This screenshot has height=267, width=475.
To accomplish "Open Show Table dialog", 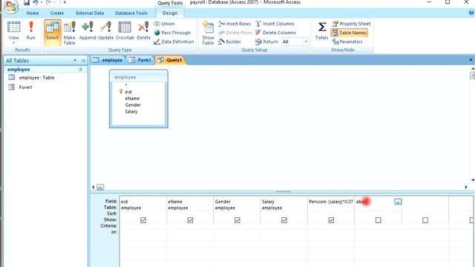I will [208, 33].
